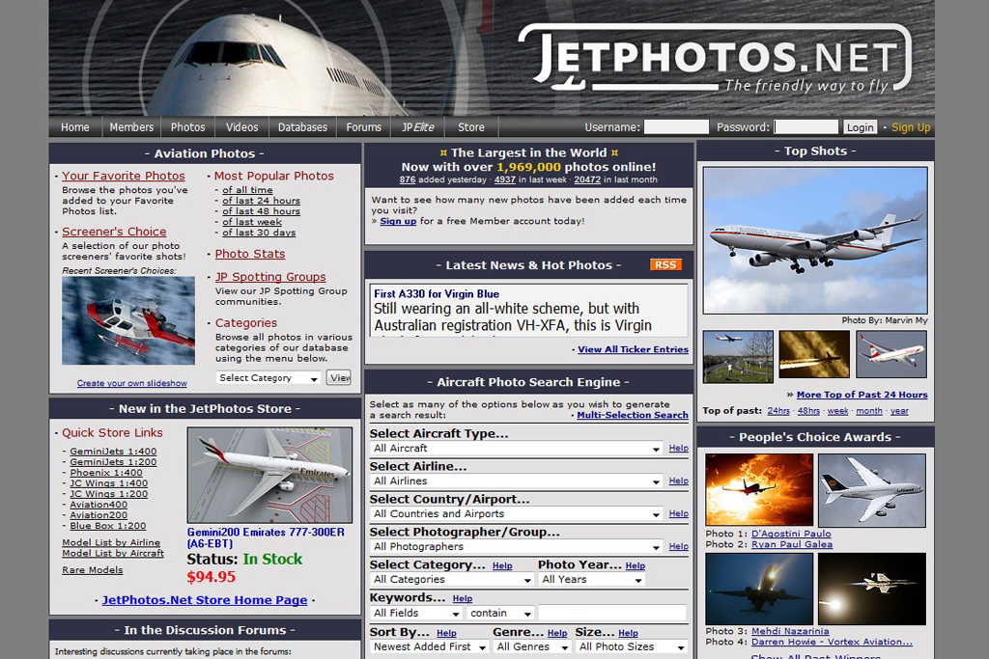Viewport: 989px width, 659px height.
Task: Expand All Countries and Airports dropdown
Action: click(517, 514)
